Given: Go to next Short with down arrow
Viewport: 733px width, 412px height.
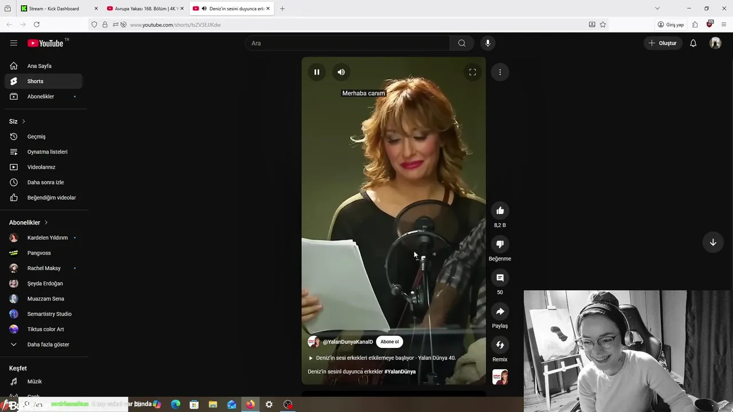Looking at the screenshot, I should [x=713, y=242].
